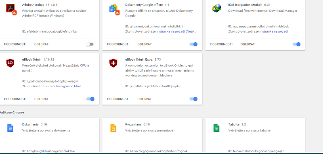This screenshot has height=154, width=323.
Task: Enable the Adobe Acrobat extension toggle
Action: (90, 44)
